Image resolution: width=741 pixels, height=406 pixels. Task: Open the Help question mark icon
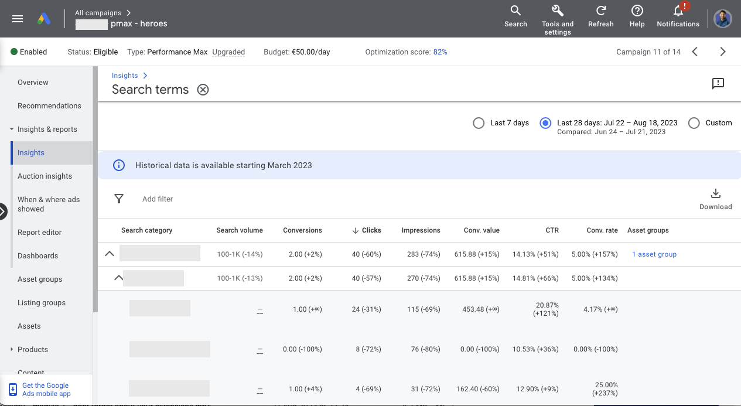click(x=637, y=11)
